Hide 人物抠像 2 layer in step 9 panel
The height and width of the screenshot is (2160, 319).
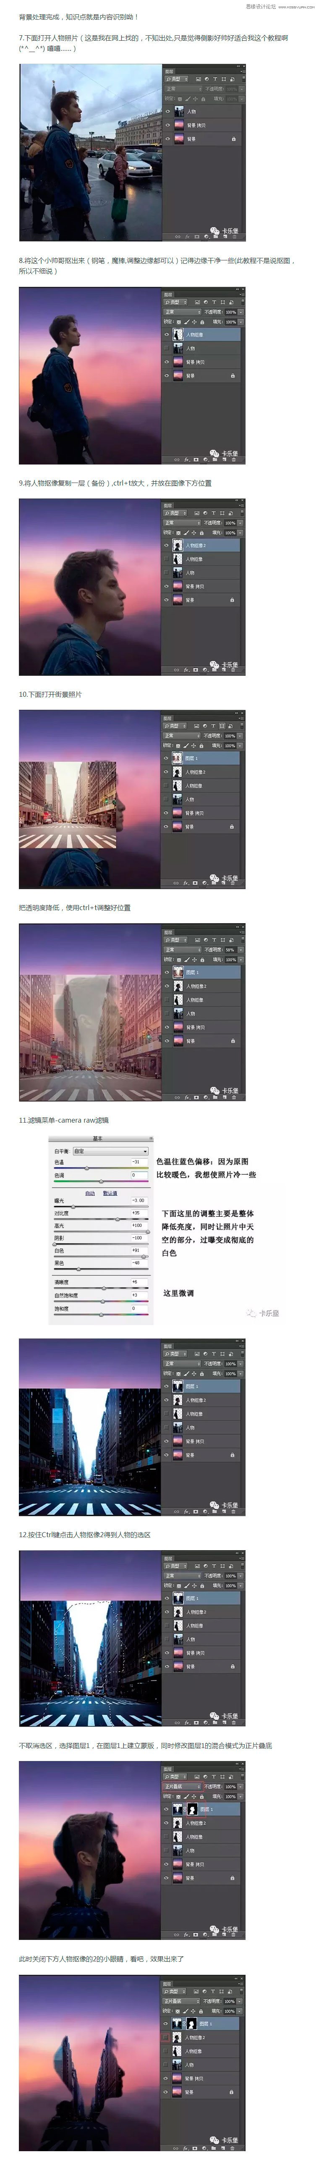tap(167, 545)
